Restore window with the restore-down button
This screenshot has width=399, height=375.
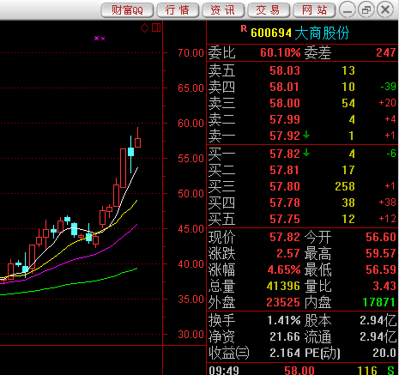(366, 10)
